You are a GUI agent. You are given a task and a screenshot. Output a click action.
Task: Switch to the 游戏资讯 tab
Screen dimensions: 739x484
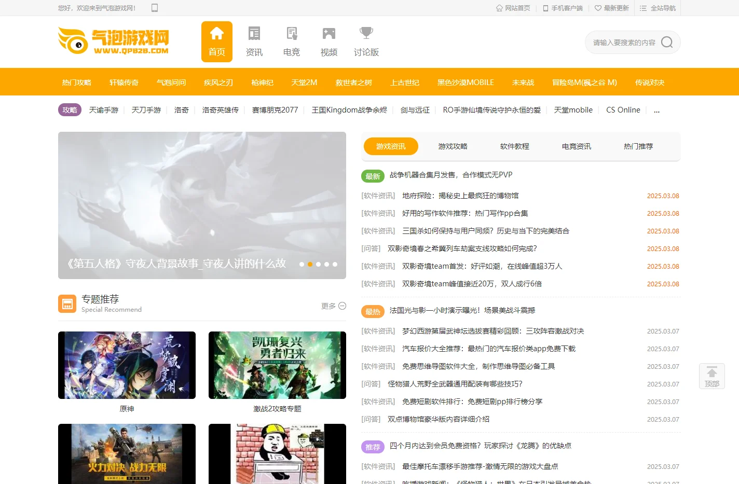coord(391,146)
